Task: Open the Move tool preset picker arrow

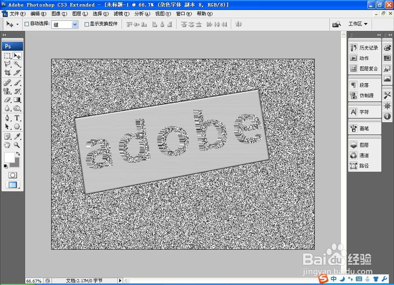Action: pos(17,24)
